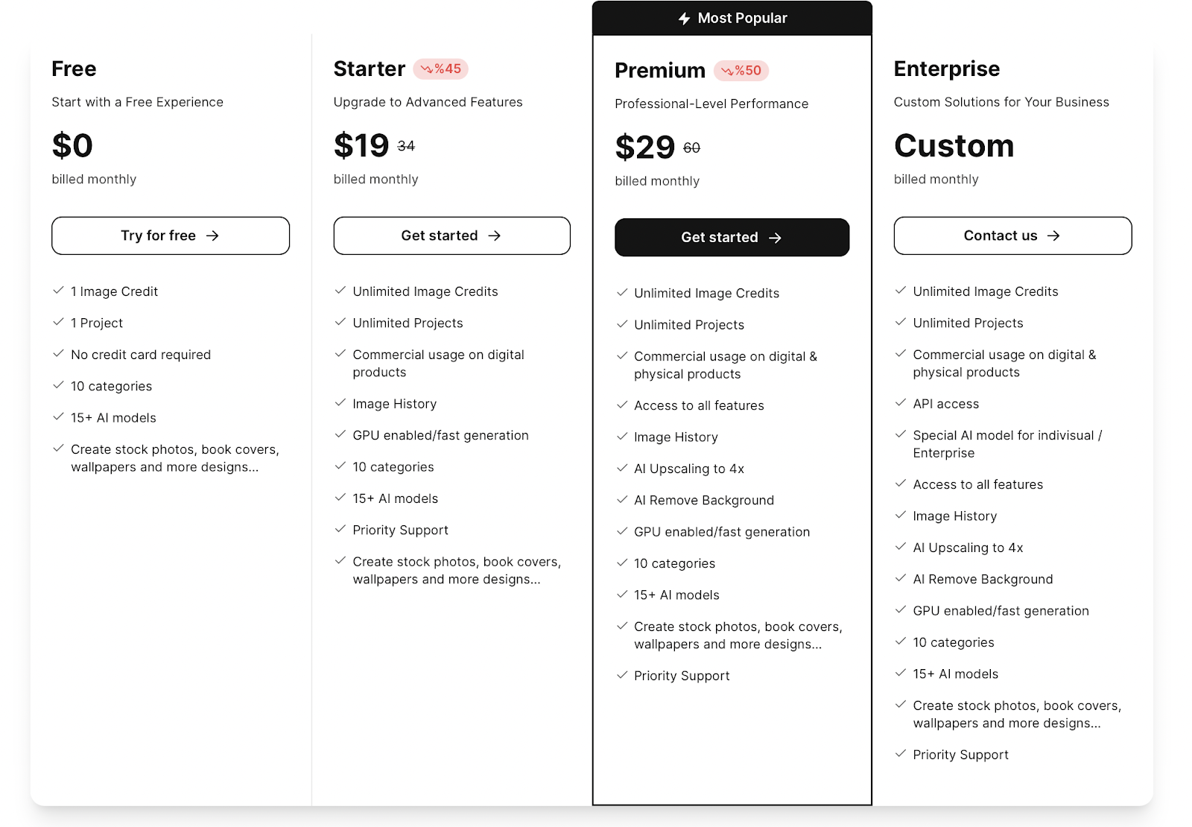
Task: Click AI Remove Background in the Premium list
Action: 704,500
